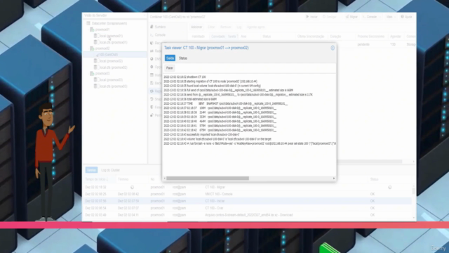The height and width of the screenshot is (253, 449).
Task: Open the Console dropdown in top toolbar
Action: tap(372, 17)
